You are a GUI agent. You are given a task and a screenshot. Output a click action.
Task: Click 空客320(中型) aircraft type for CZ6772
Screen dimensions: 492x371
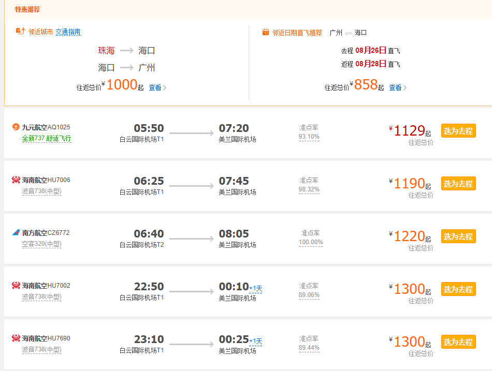[42, 244]
